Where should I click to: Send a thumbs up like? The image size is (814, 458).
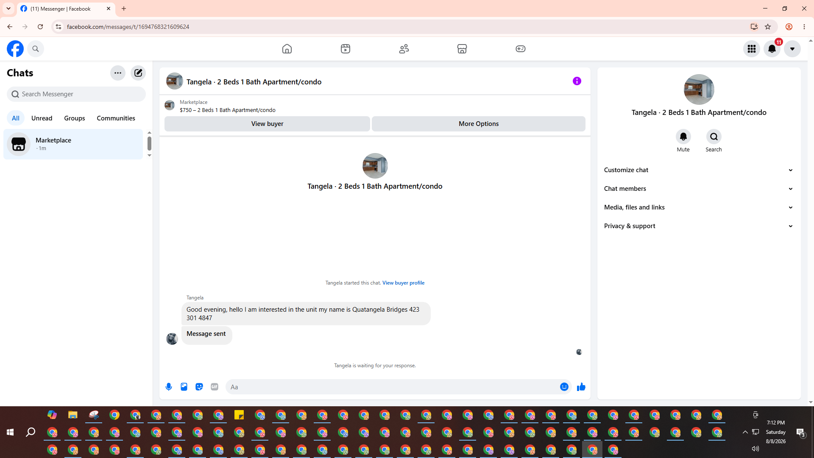(x=581, y=387)
